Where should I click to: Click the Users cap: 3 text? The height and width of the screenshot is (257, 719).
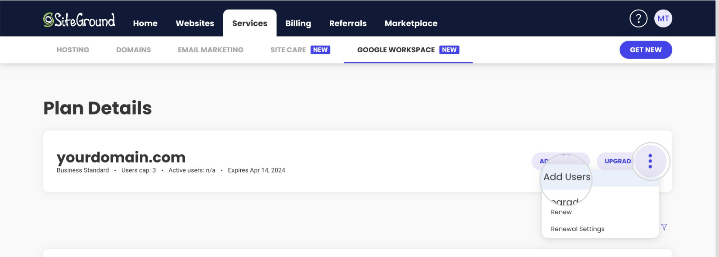pos(138,170)
